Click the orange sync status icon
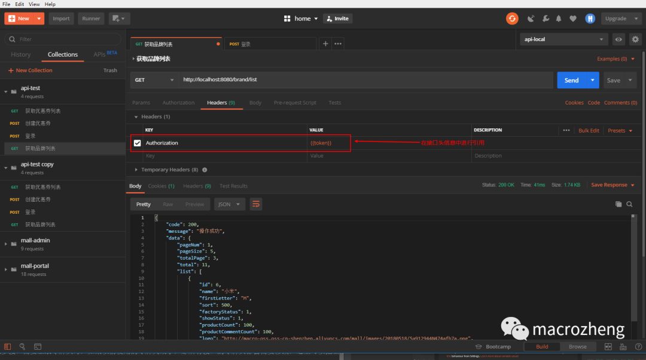 512,19
